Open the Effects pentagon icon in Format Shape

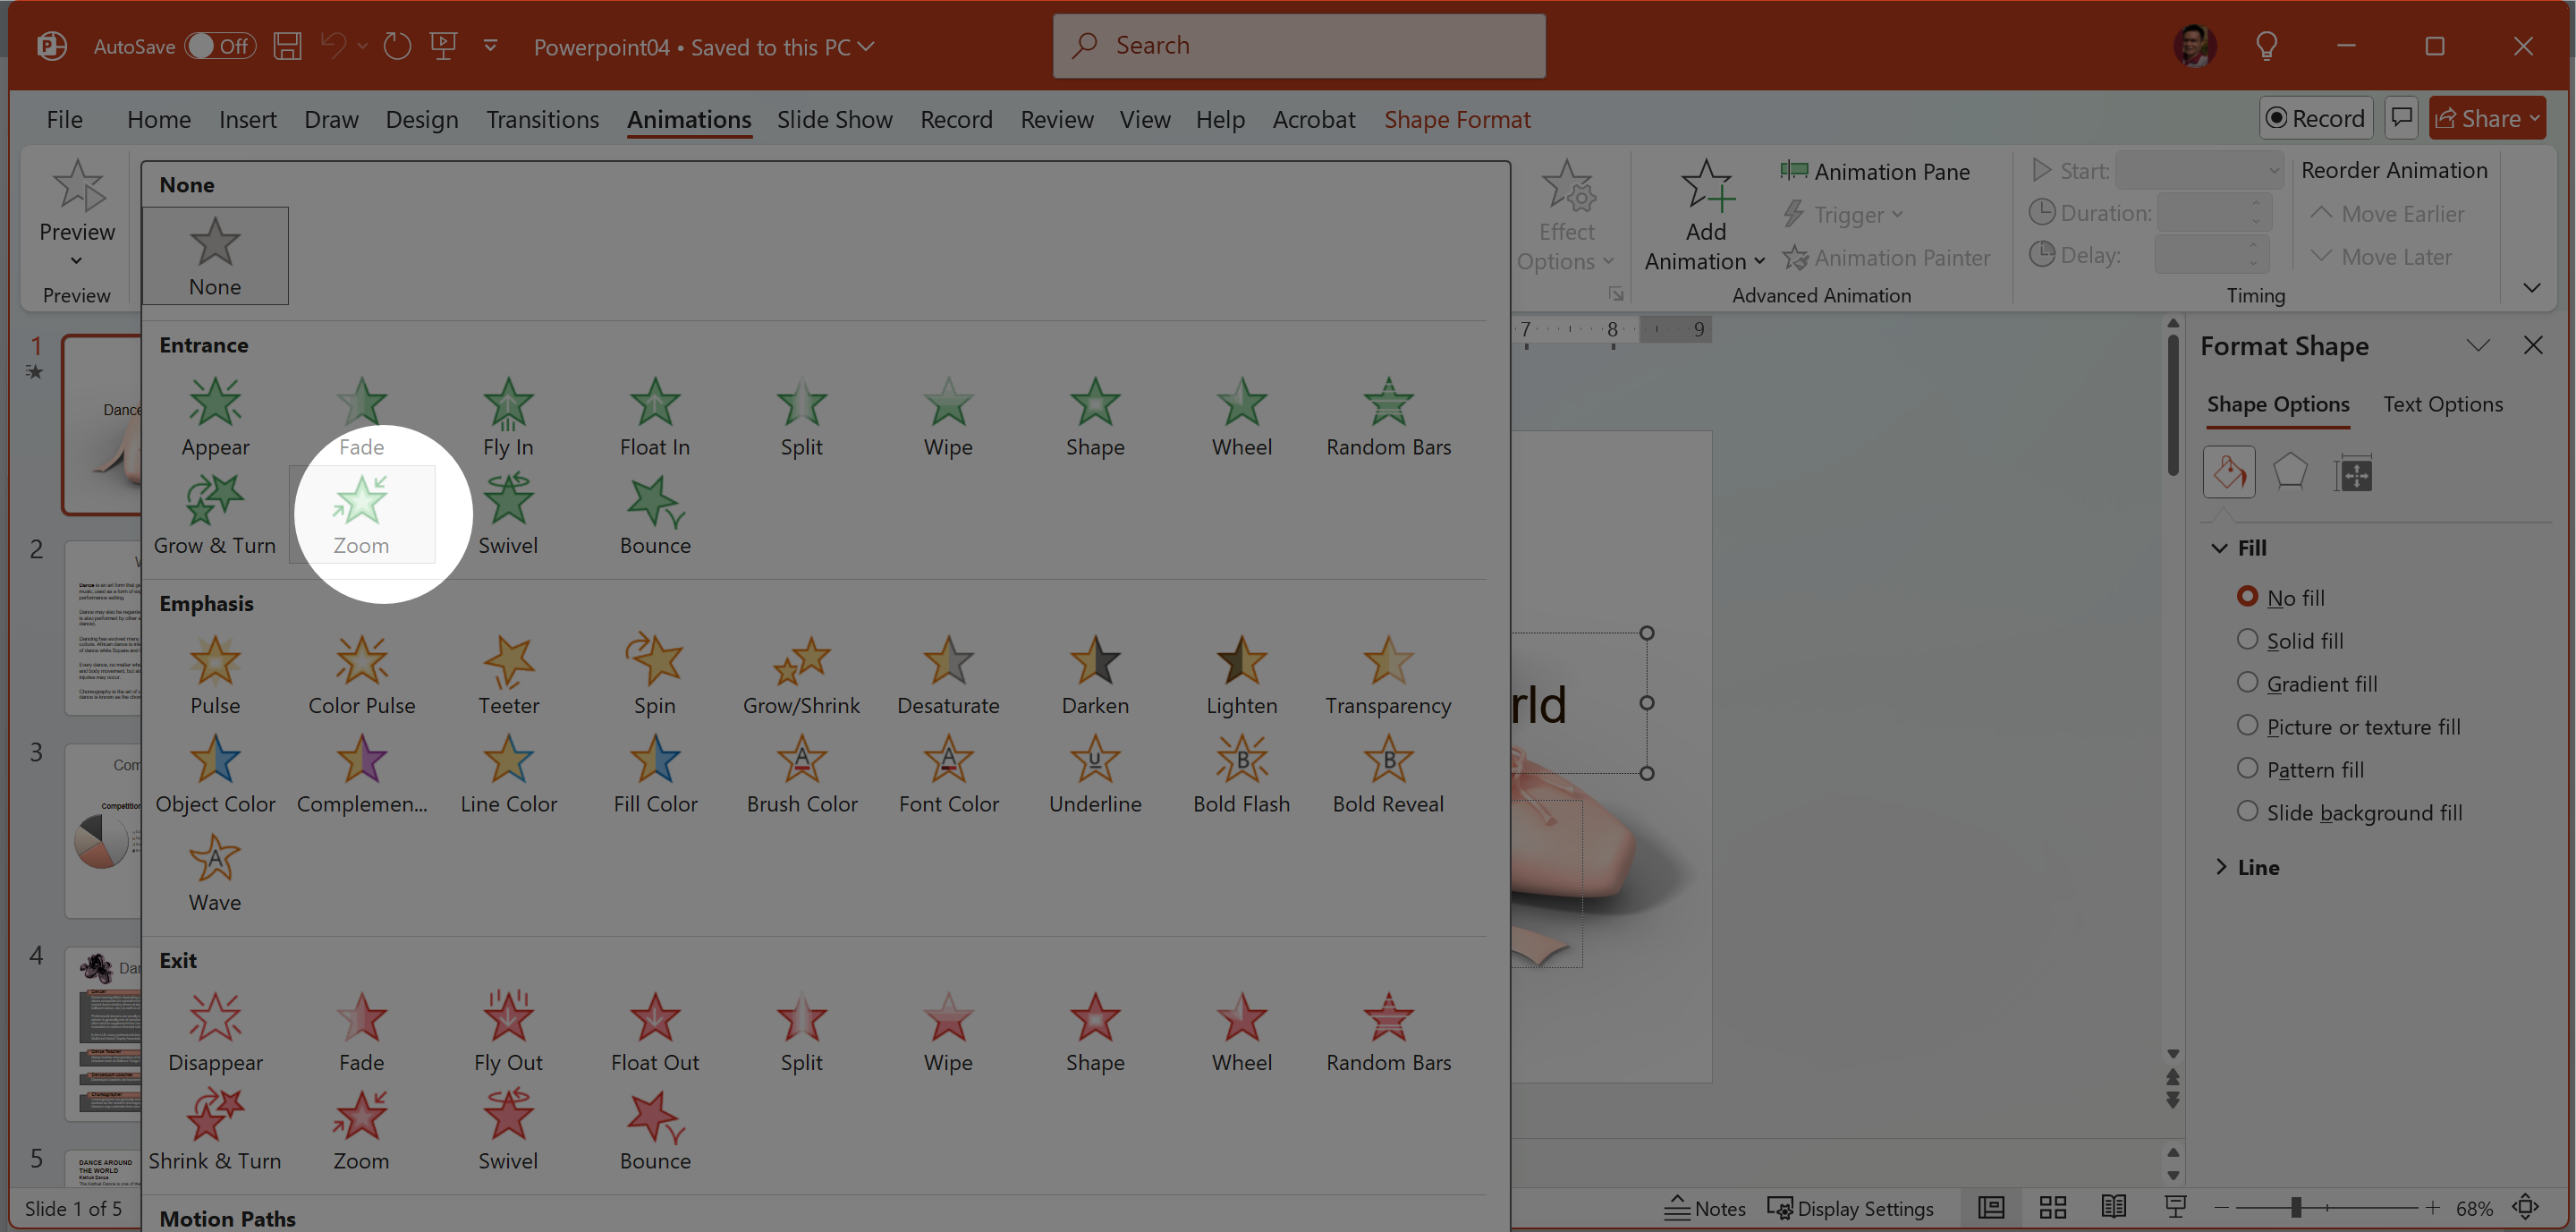pos(2289,472)
